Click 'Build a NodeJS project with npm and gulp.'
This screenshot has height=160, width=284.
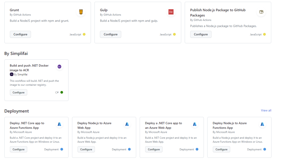coord(129,21)
